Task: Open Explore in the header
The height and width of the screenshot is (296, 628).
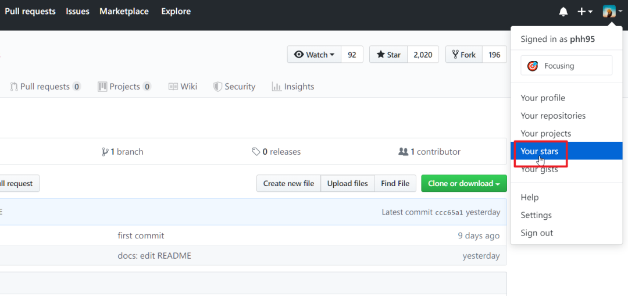Action: click(x=176, y=12)
